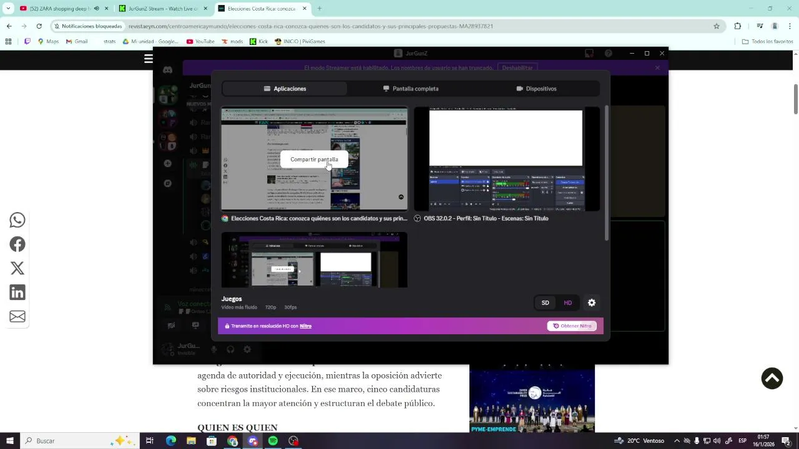Open Mi unidad Google bookmark

pos(150,42)
